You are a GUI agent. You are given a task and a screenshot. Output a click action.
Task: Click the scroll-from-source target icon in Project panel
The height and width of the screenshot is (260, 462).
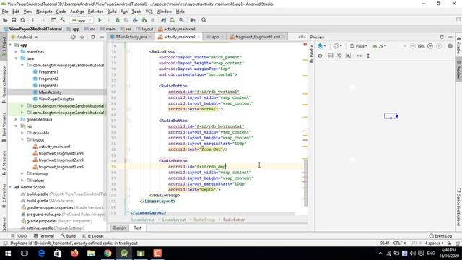(x=73, y=37)
